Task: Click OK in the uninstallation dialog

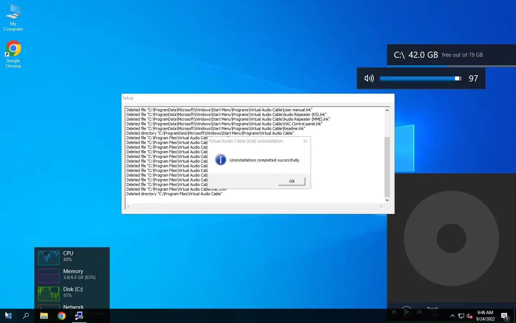Action: (292, 181)
